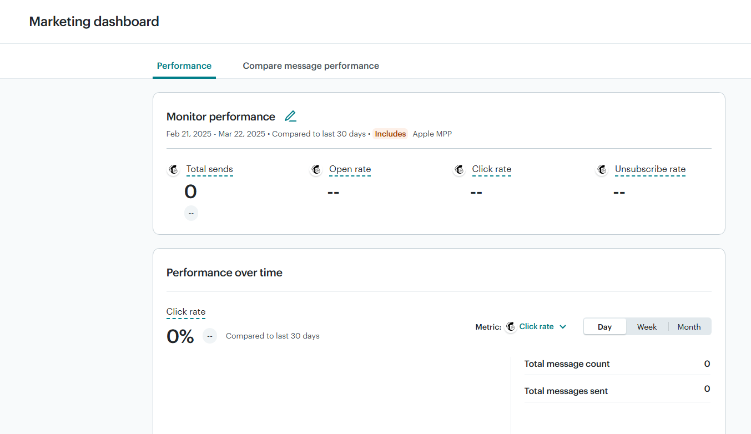This screenshot has height=434, width=751.
Task: Click the Click rate label under Performance over time
Action: coord(186,312)
